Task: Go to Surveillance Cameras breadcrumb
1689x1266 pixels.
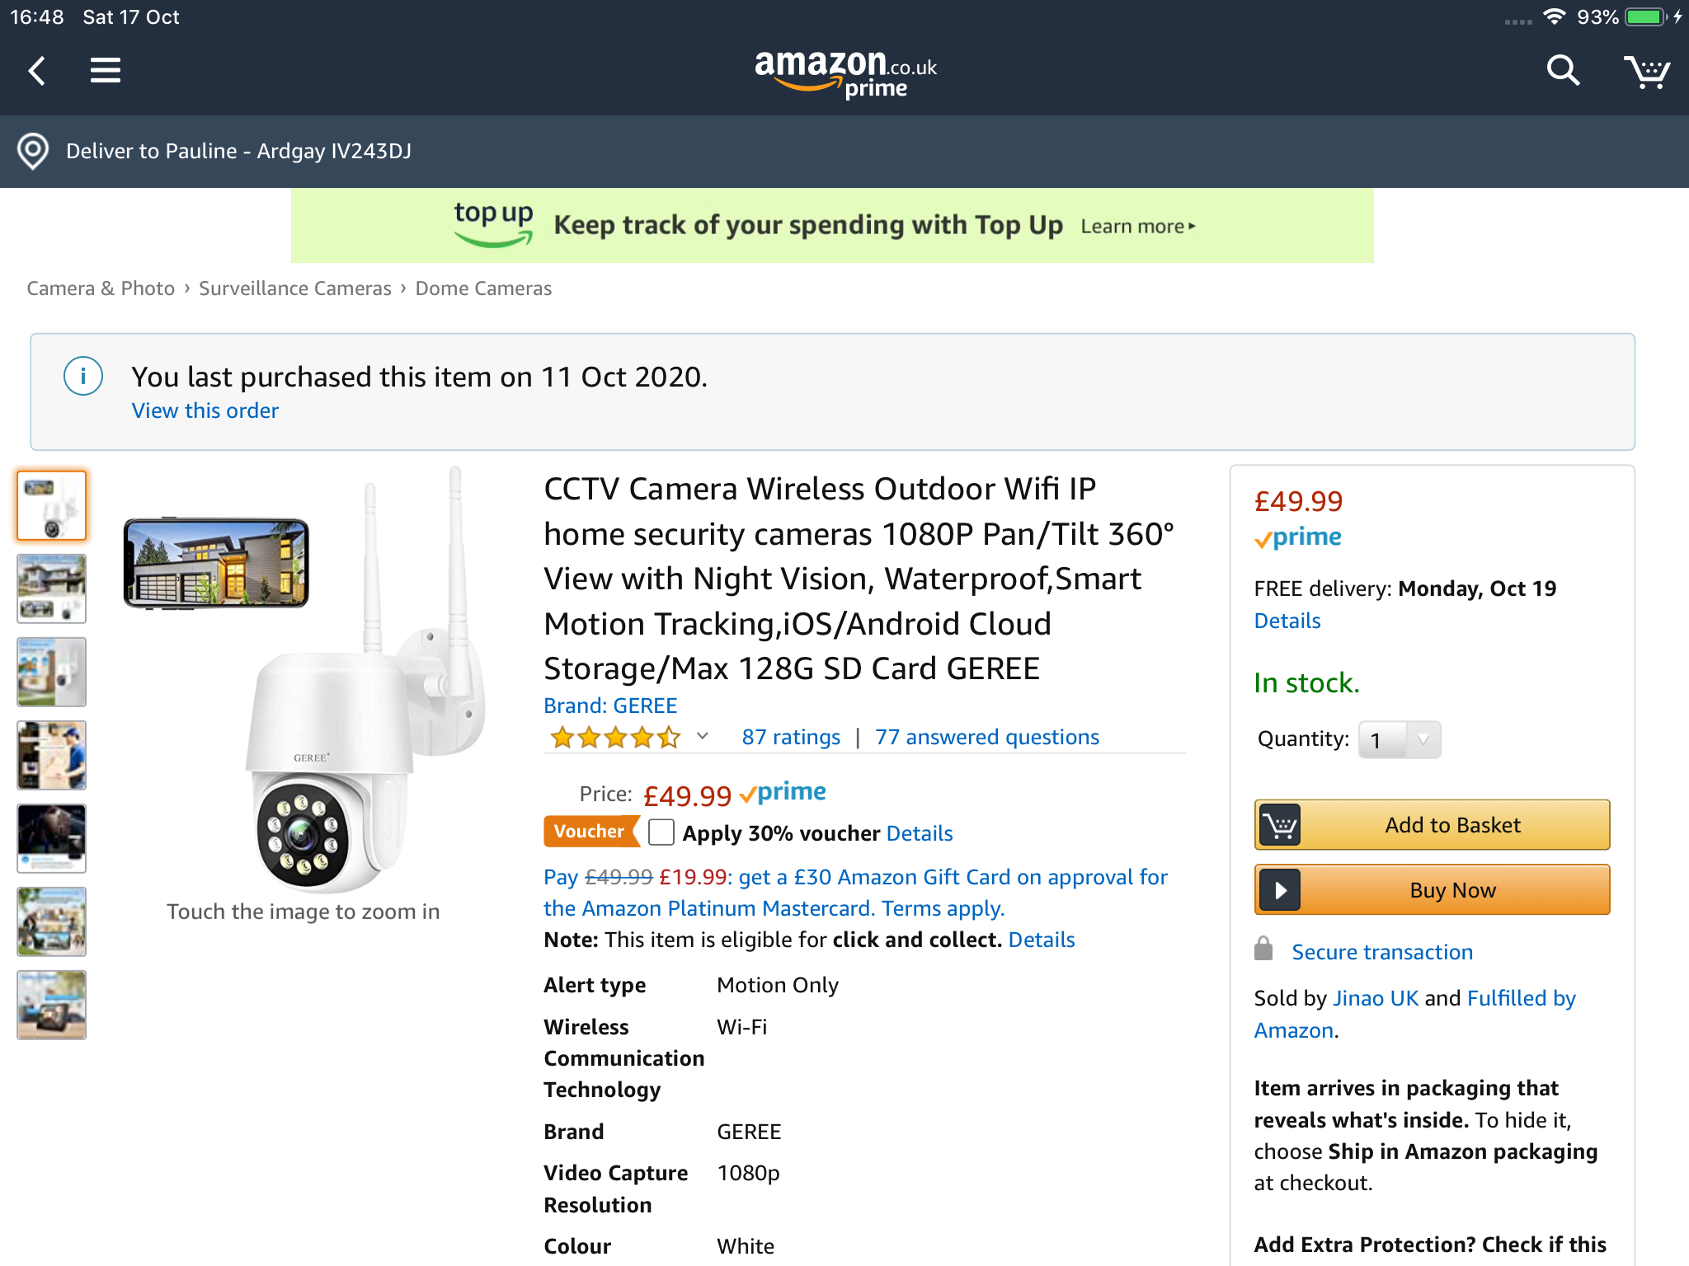Action: coord(295,288)
